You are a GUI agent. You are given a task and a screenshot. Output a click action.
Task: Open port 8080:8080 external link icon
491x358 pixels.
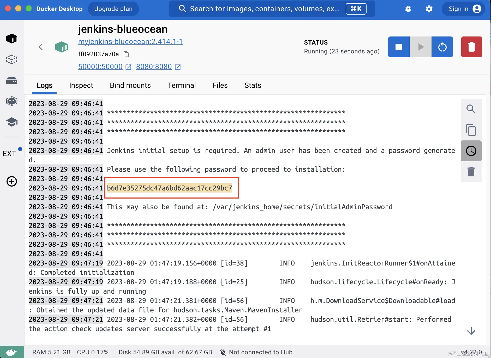[x=178, y=67]
